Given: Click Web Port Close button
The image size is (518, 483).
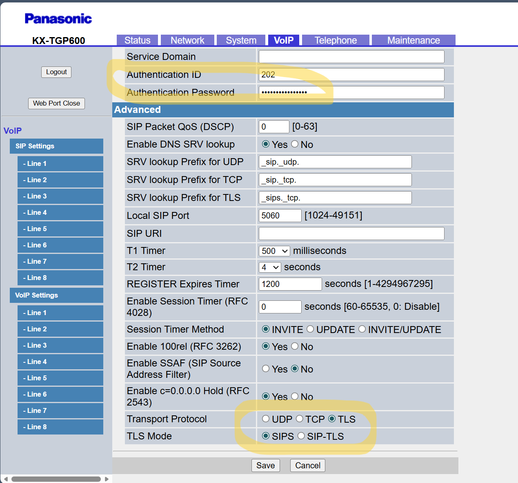Looking at the screenshot, I should [56, 104].
